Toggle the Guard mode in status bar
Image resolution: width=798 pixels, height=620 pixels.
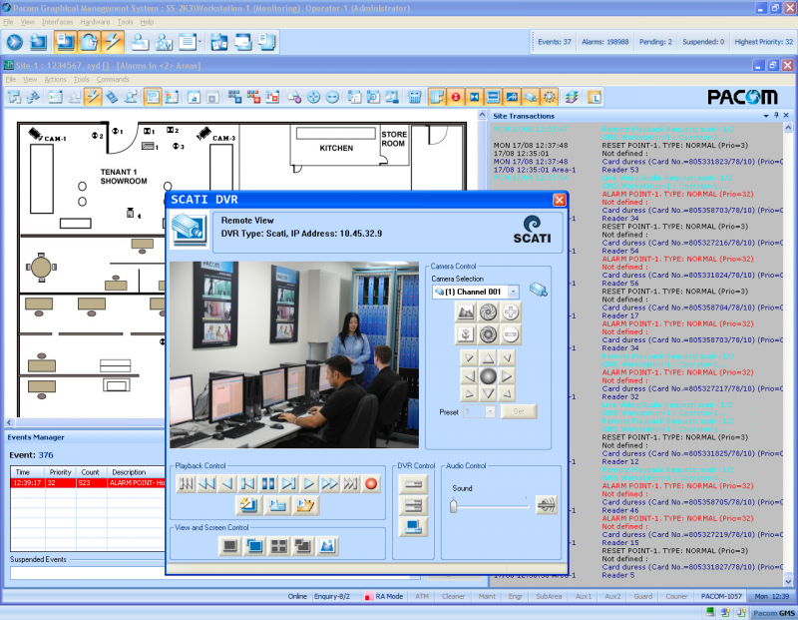click(x=642, y=596)
